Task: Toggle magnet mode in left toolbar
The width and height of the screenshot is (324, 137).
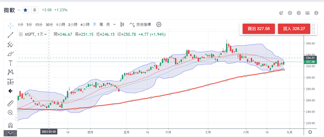Action: [x=10, y=125]
